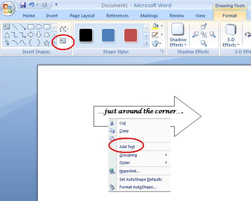The height and width of the screenshot is (201, 251).
Task: Select the Scribble shape
Action: 7,43
